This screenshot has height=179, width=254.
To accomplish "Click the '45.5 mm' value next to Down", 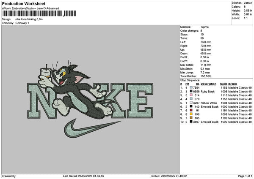I will tap(206, 54).
